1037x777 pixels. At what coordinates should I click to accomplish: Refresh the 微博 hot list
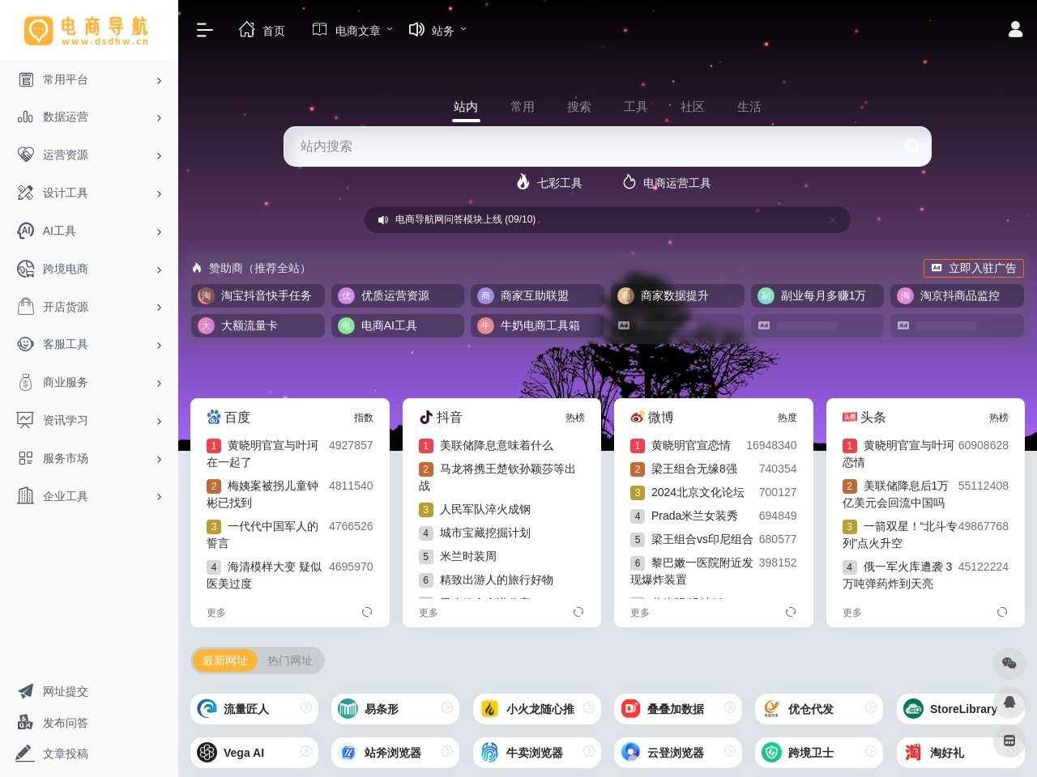pyautogui.click(x=791, y=612)
